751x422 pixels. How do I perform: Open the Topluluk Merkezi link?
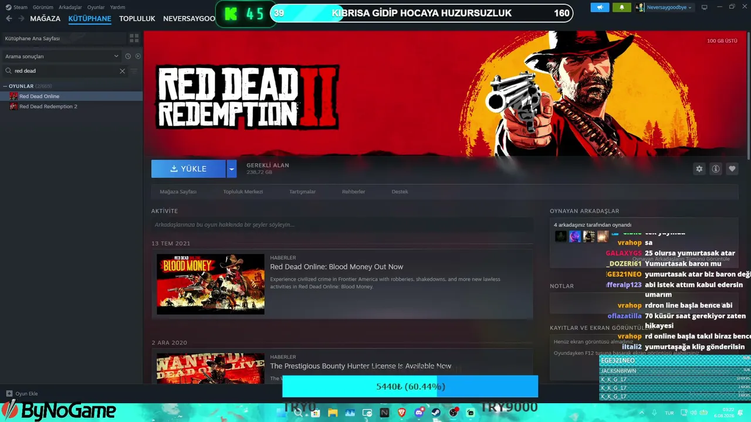tap(243, 192)
